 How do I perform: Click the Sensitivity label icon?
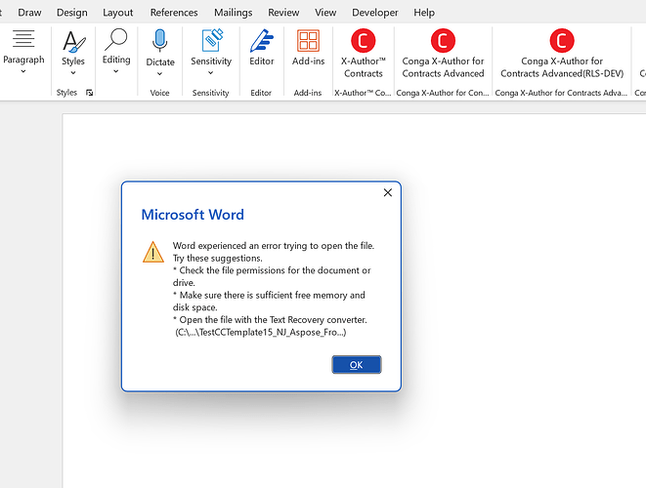coord(211,41)
